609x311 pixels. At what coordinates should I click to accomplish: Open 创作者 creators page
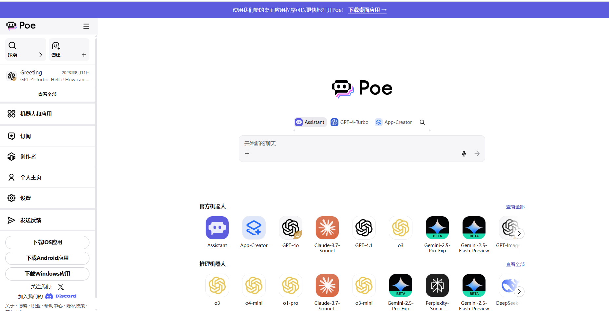coord(48,157)
